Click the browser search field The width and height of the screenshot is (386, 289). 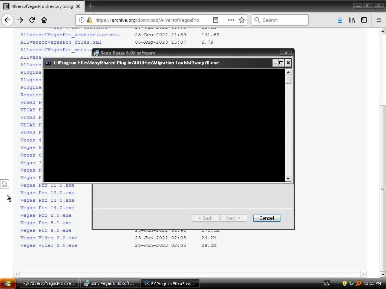click(280, 20)
